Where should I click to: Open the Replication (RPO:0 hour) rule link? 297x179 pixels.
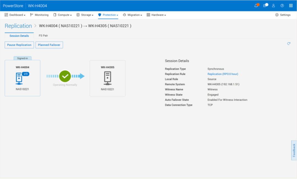coord(223,74)
